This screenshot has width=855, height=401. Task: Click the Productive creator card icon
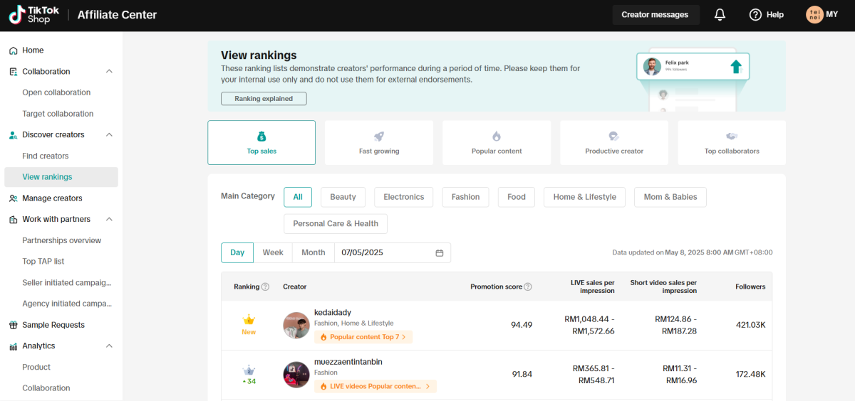pos(614,137)
